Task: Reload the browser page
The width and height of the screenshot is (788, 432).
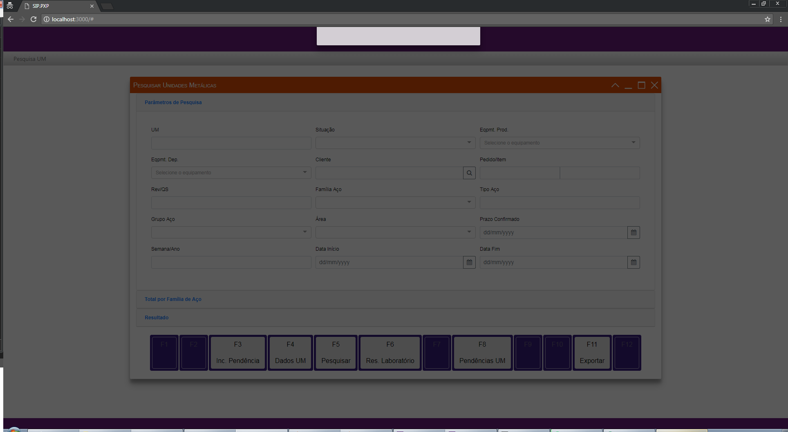Action: coord(34,19)
